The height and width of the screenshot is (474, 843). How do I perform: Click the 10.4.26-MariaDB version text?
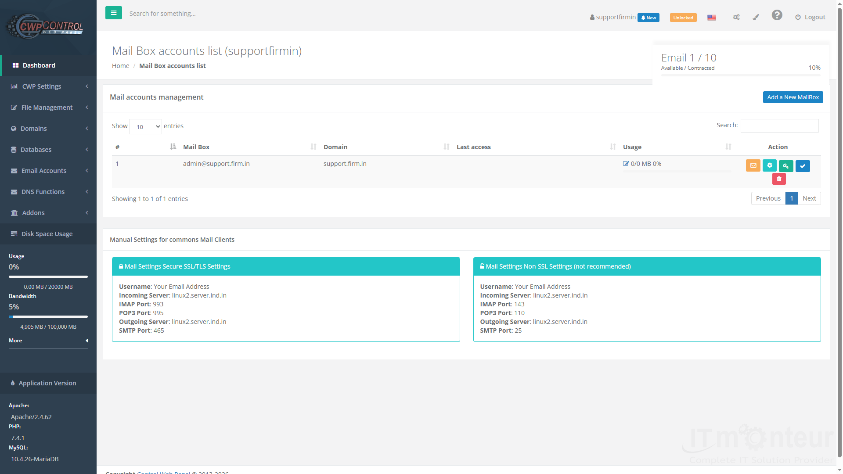pyautogui.click(x=35, y=459)
